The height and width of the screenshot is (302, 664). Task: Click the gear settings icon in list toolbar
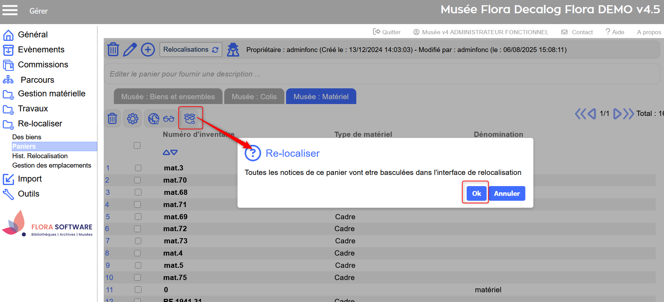coord(132,119)
